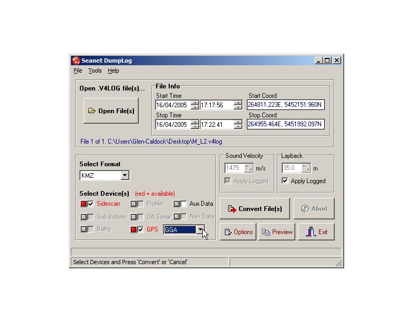
Task: Click the Abort button
Action: (x=314, y=209)
